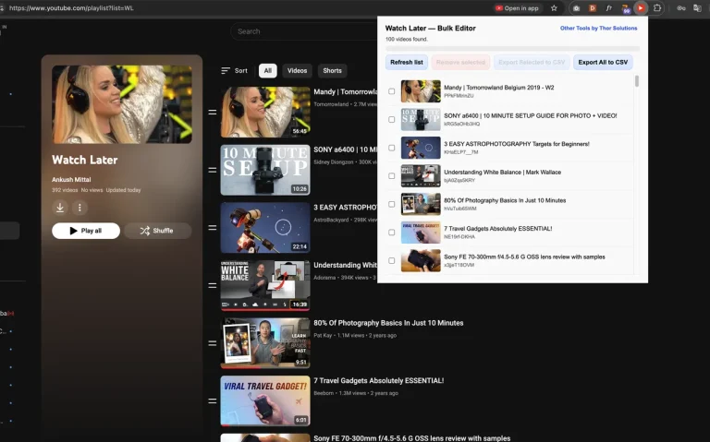Check Understanding White Balance checkbox in editor
Screen dimensions: 710x442
(x=392, y=176)
